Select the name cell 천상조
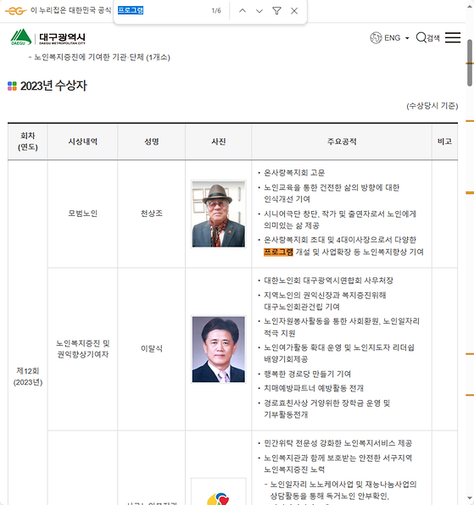The height and width of the screenshot is (505, 474). click(152, 214)
